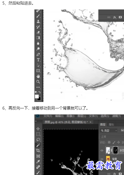Select the Crop tool
This screenshot has height=175, width=124.
pos(38,151)
